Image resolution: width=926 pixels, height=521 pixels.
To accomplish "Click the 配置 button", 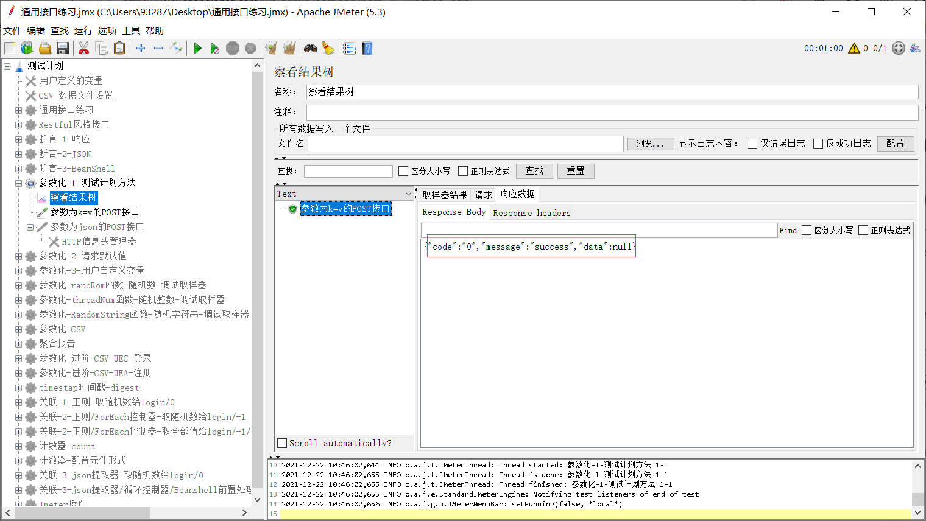I will pyautogui.click(x=896, y=143).
